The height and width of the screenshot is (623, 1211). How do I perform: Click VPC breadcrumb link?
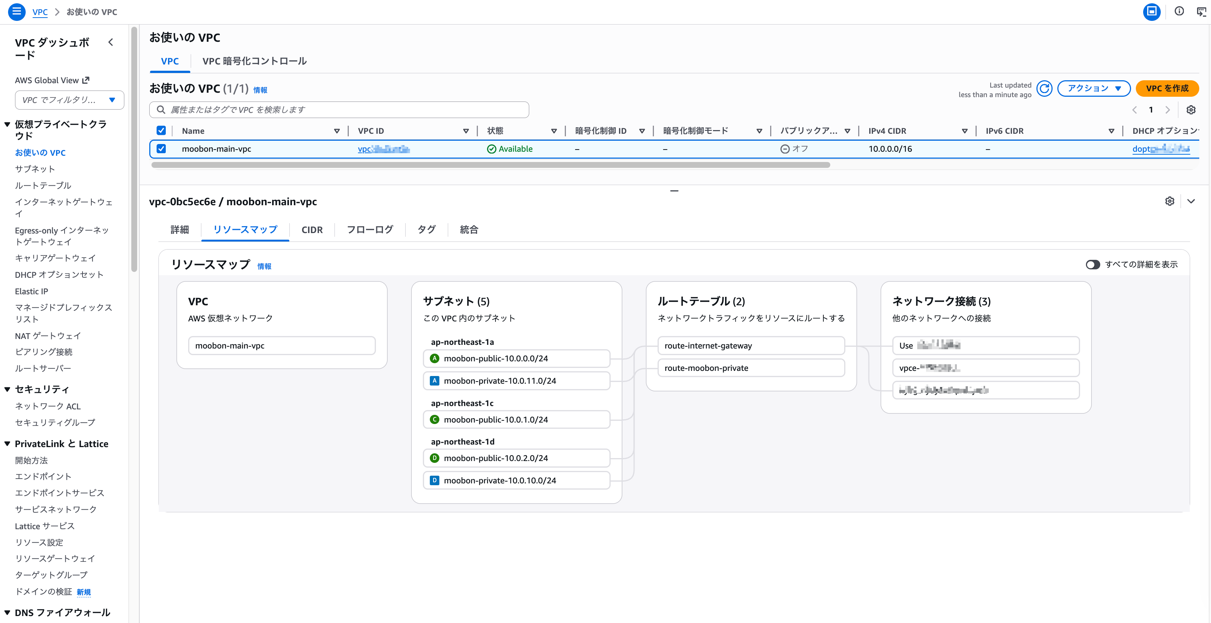[40, 12]
